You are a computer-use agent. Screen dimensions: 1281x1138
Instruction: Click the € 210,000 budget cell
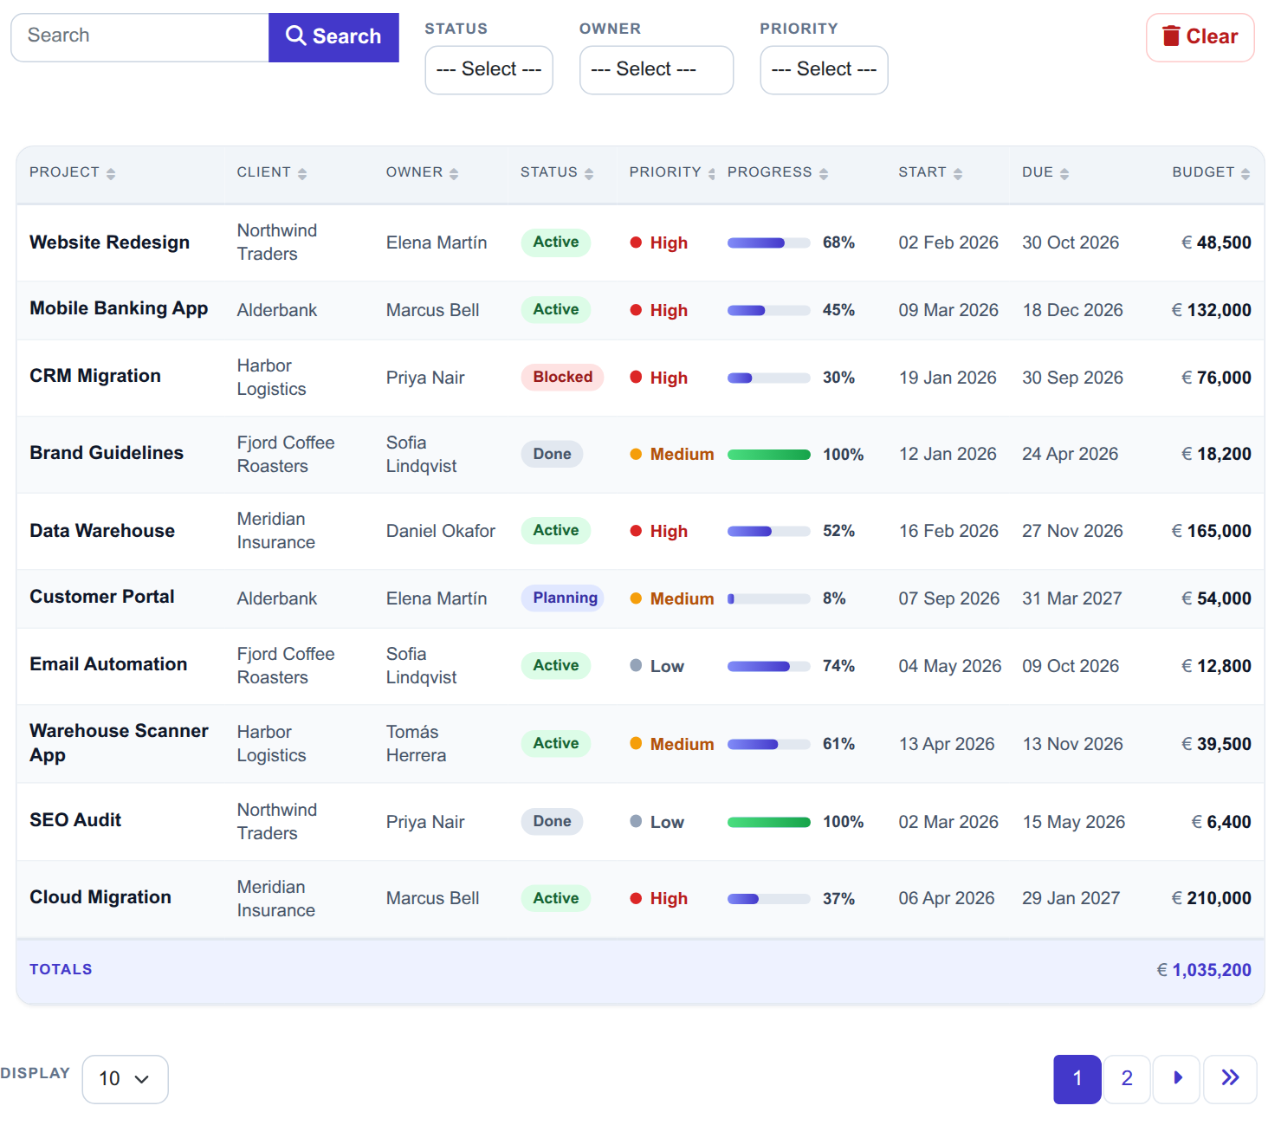tap(1211, 899)
